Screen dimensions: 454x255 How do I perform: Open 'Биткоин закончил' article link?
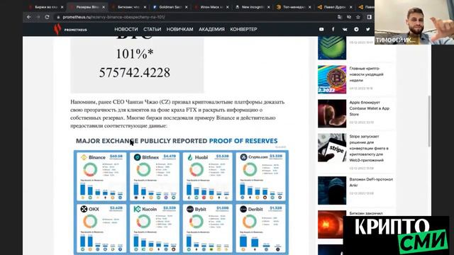(x=366, y=213)
